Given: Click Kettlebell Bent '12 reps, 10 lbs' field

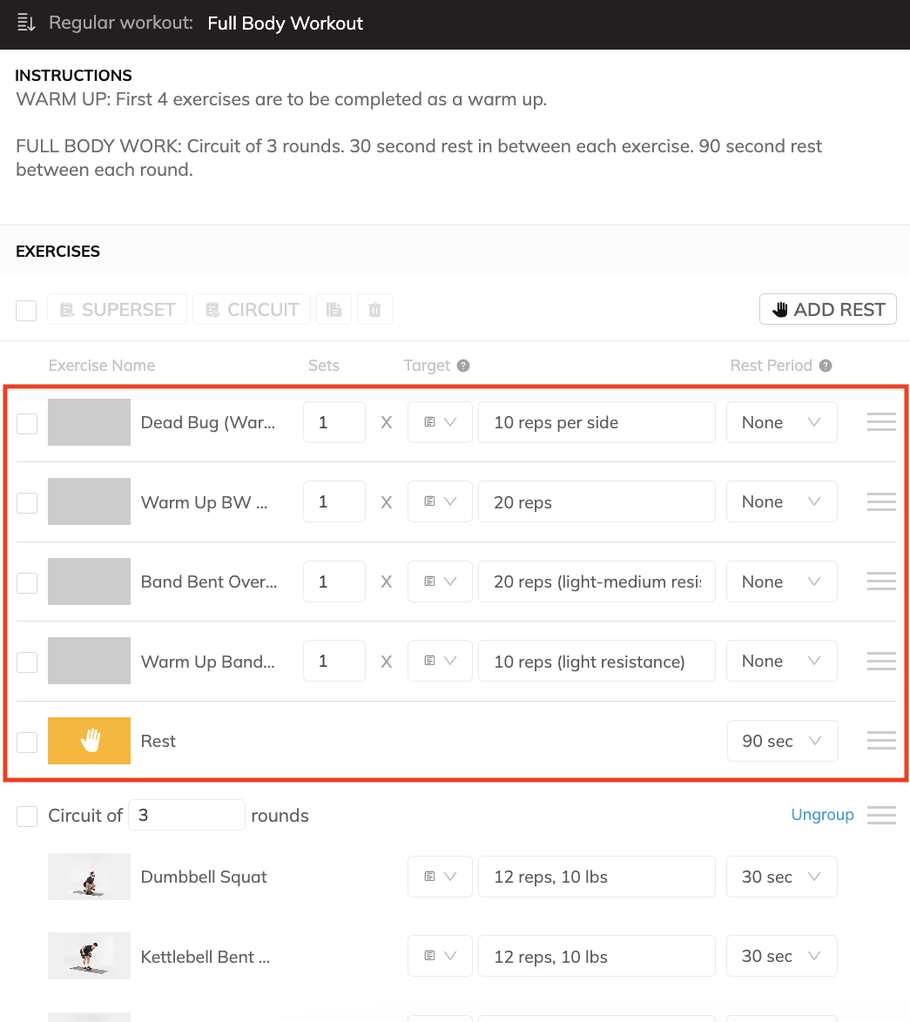Looking at the screenshot, I should coord(597,956).
